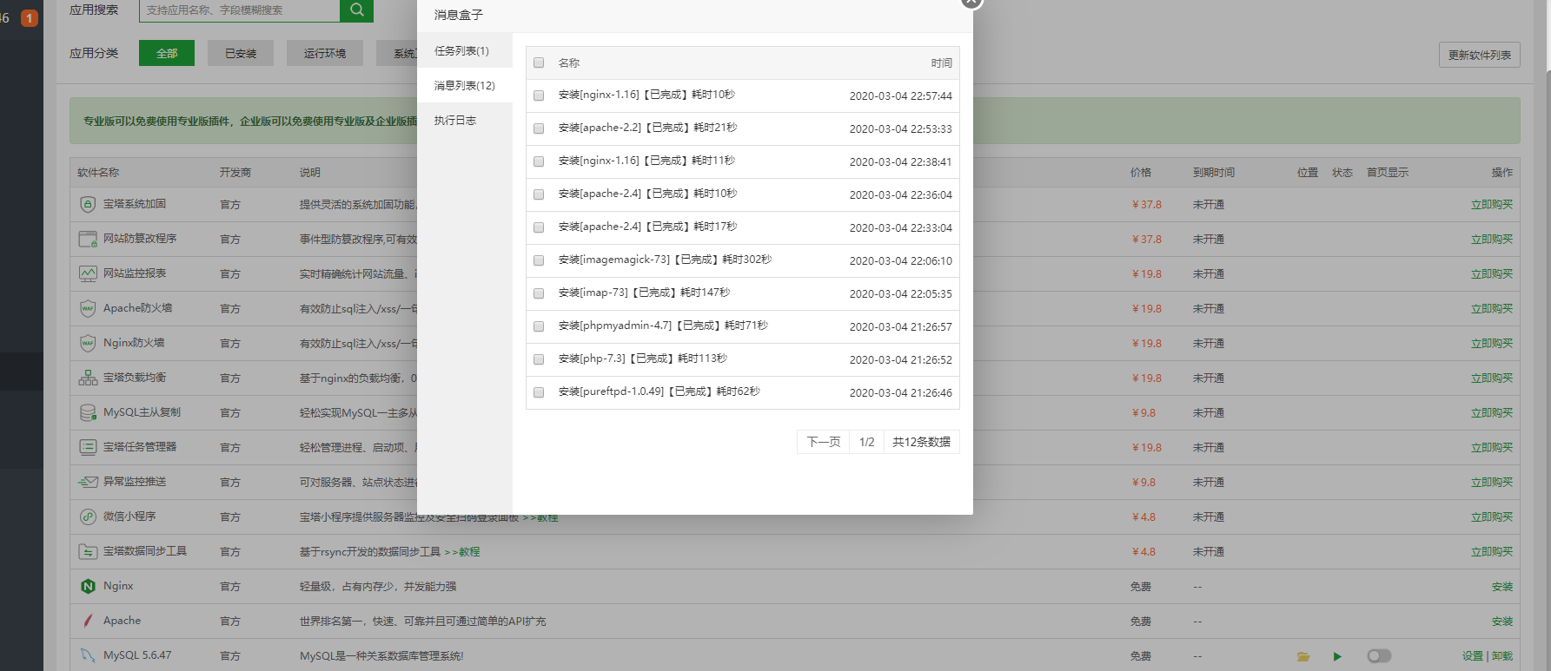The width and height of the screenshot is (1551, 671).
Task: Click the Nginx防火墙 shield icon
Action: pyautogui.click(x=88, y=343)
